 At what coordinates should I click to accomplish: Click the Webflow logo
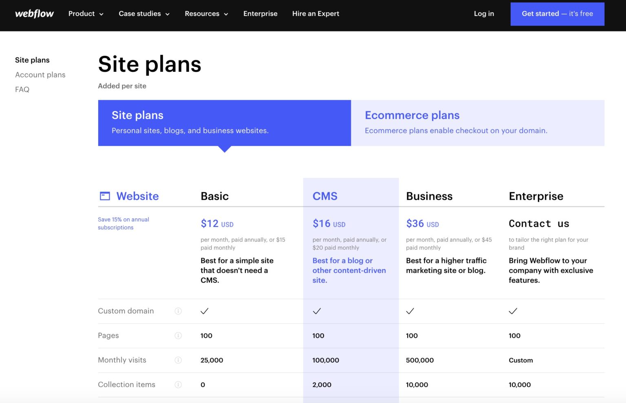click(x=34, y=13)
